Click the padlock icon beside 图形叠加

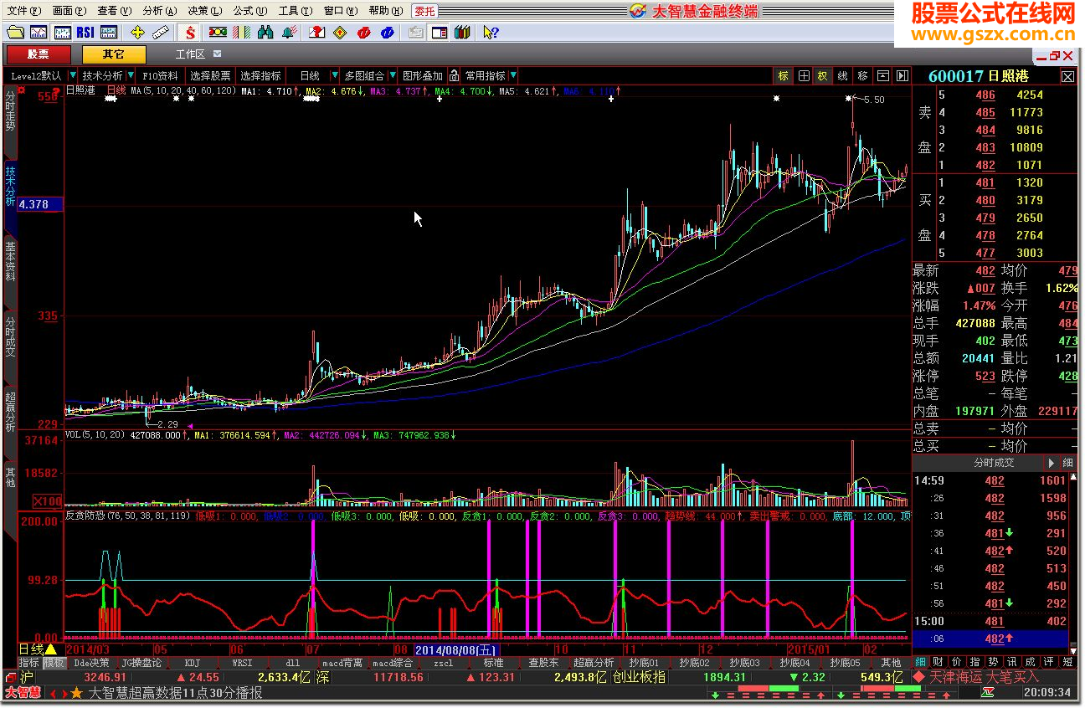coord(454,75)
